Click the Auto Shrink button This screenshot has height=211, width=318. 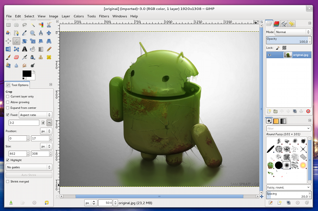29,175
